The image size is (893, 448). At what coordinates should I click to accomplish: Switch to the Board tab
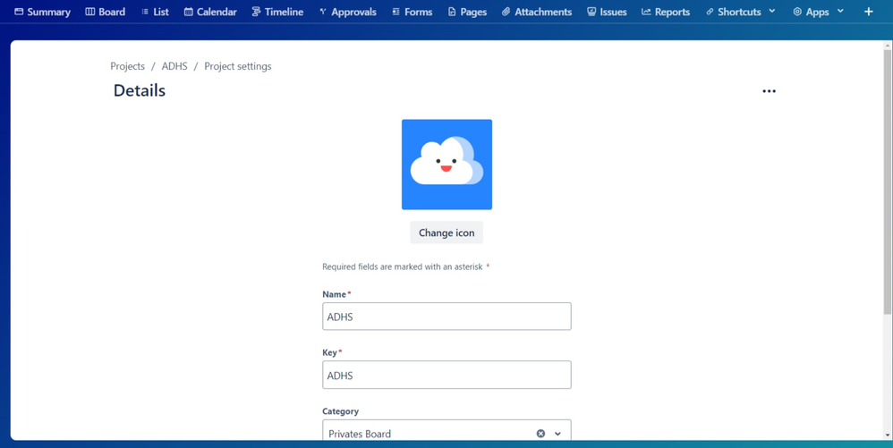coord(106,12)
